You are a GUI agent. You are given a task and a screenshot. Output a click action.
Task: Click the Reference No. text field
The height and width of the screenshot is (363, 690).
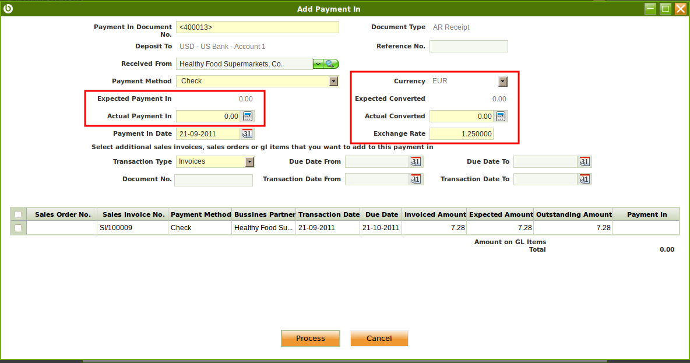(x=469, y=47)
